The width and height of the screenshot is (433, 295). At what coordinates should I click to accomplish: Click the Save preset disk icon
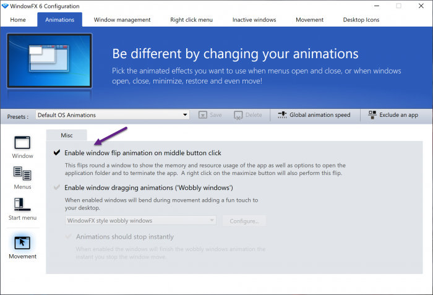[x=203, y=114]
